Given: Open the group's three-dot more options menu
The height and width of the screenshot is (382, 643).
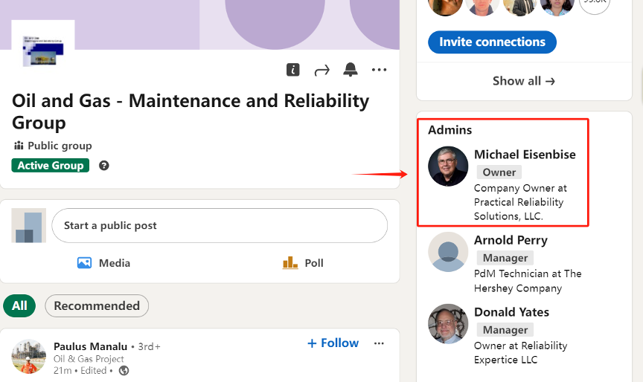Looking at the screenshot, I should [379, 70].
